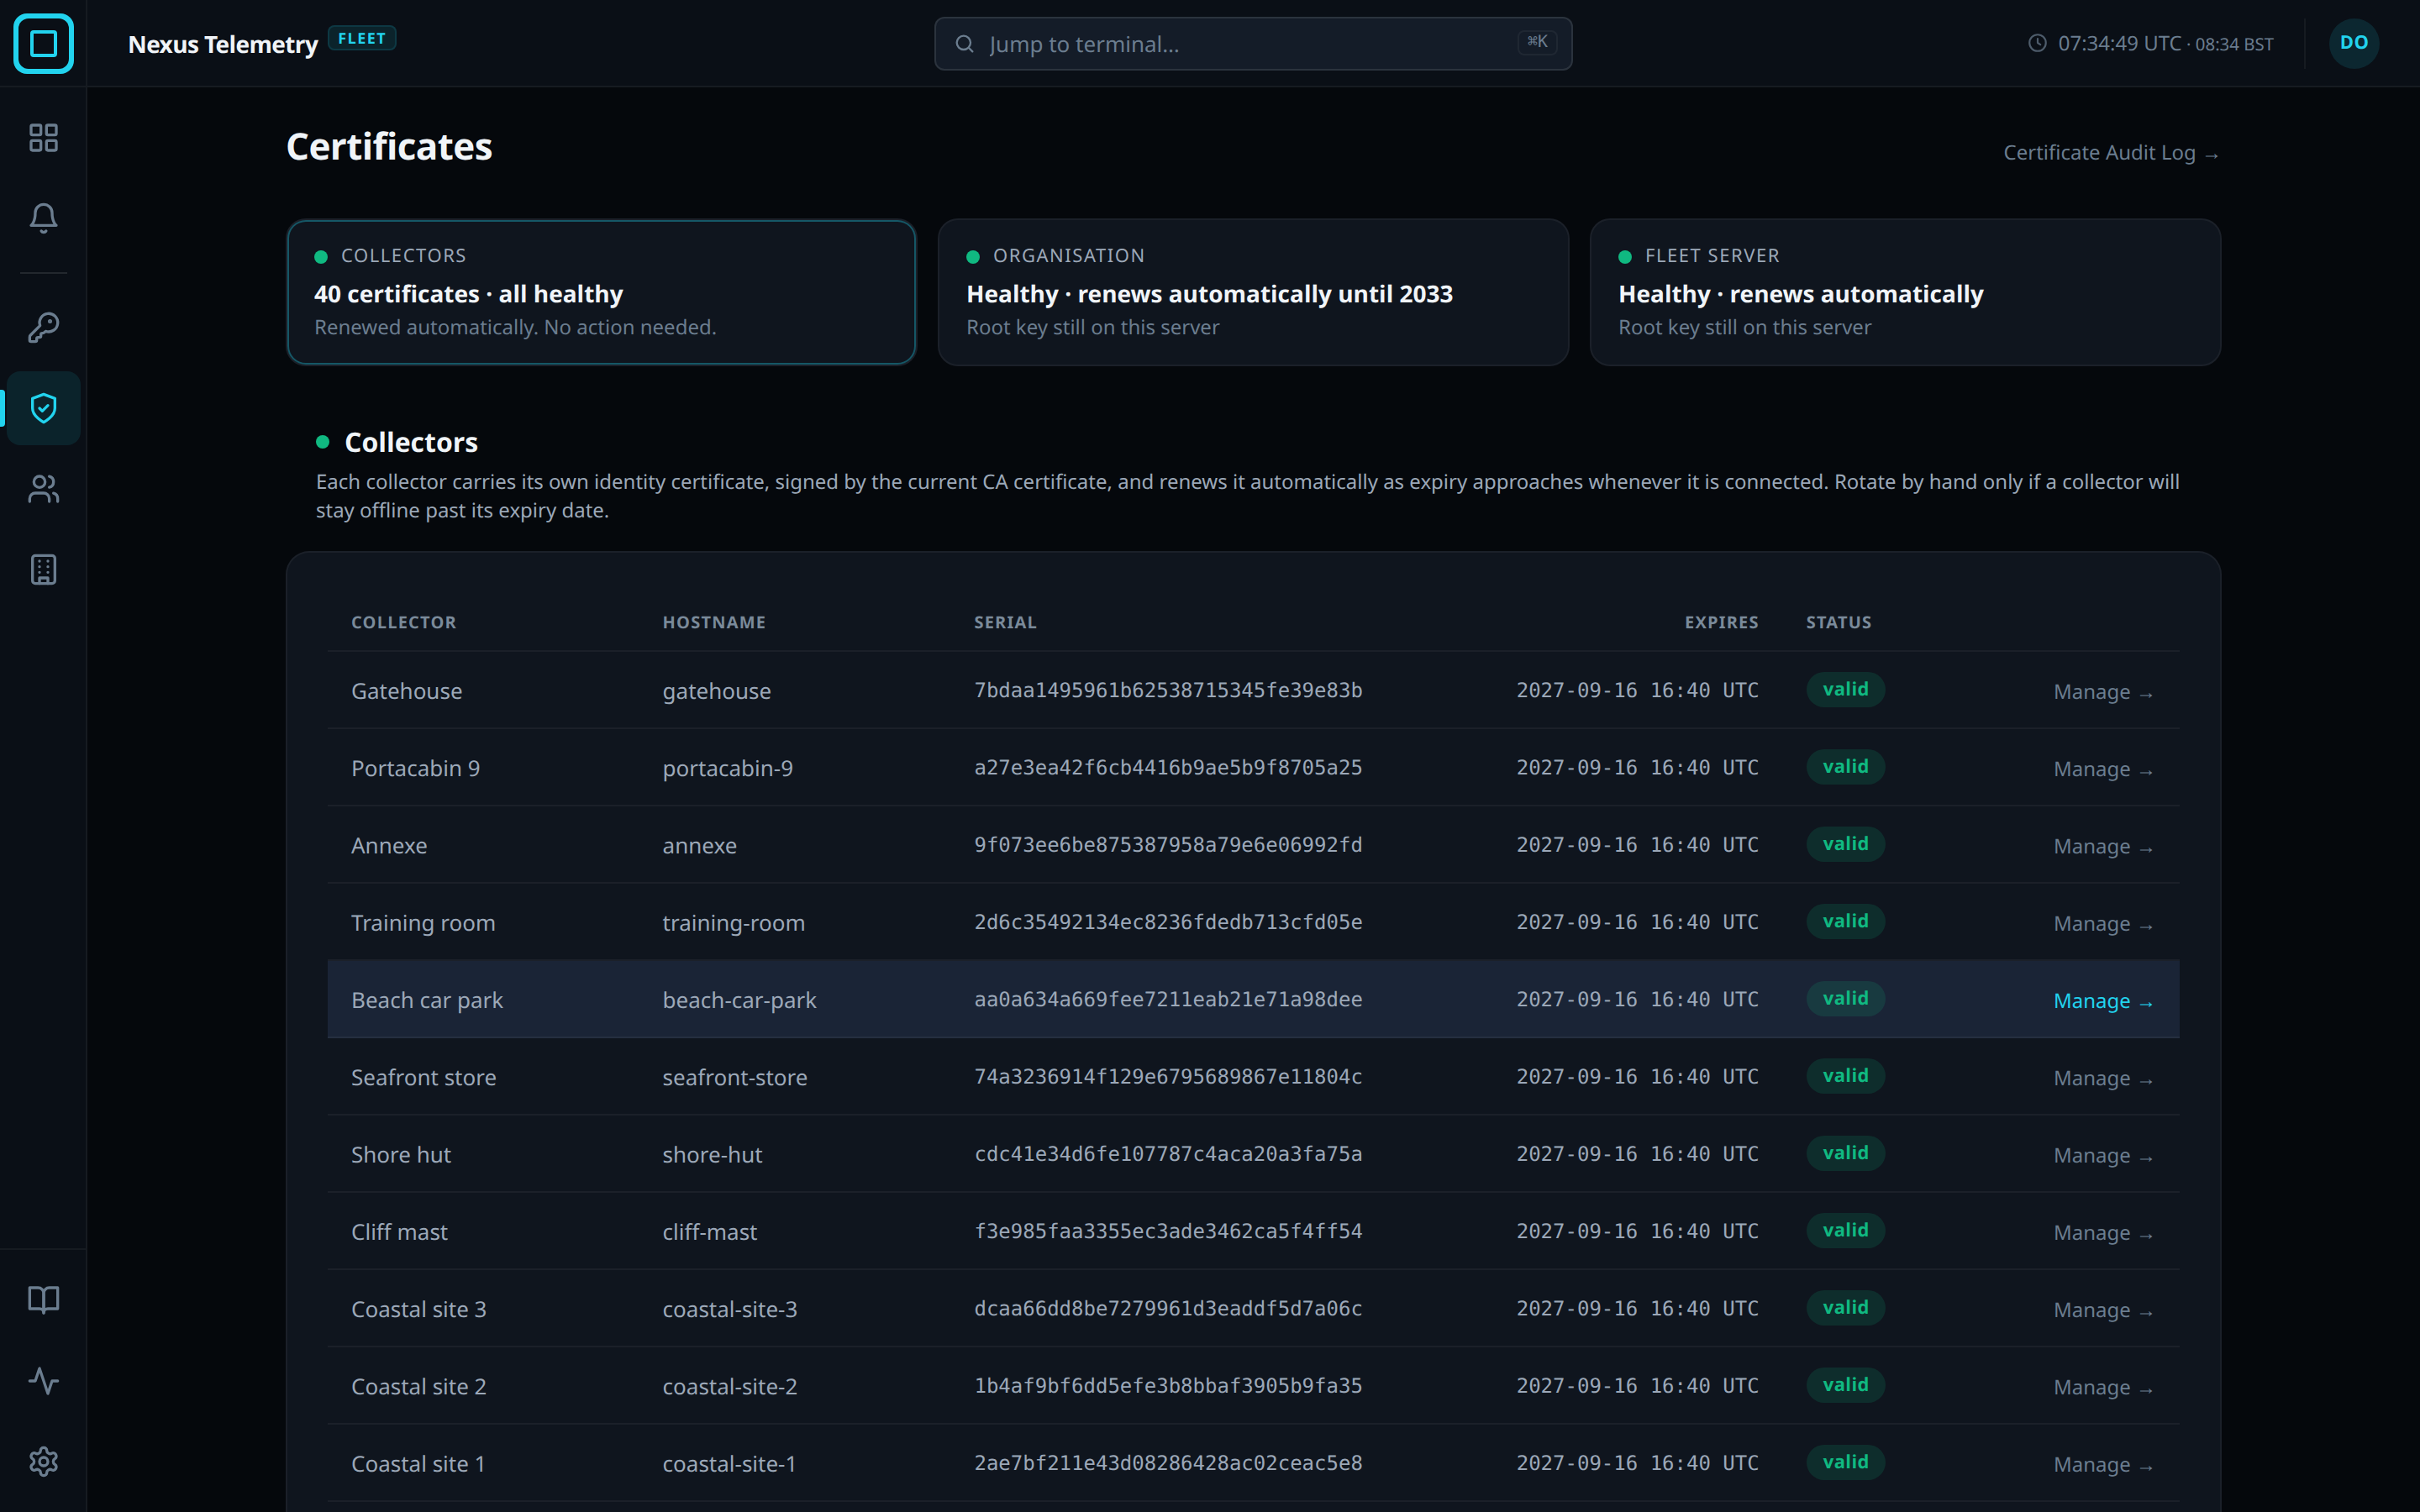Click Manage for Coastal site 1

point(2103,1464)
